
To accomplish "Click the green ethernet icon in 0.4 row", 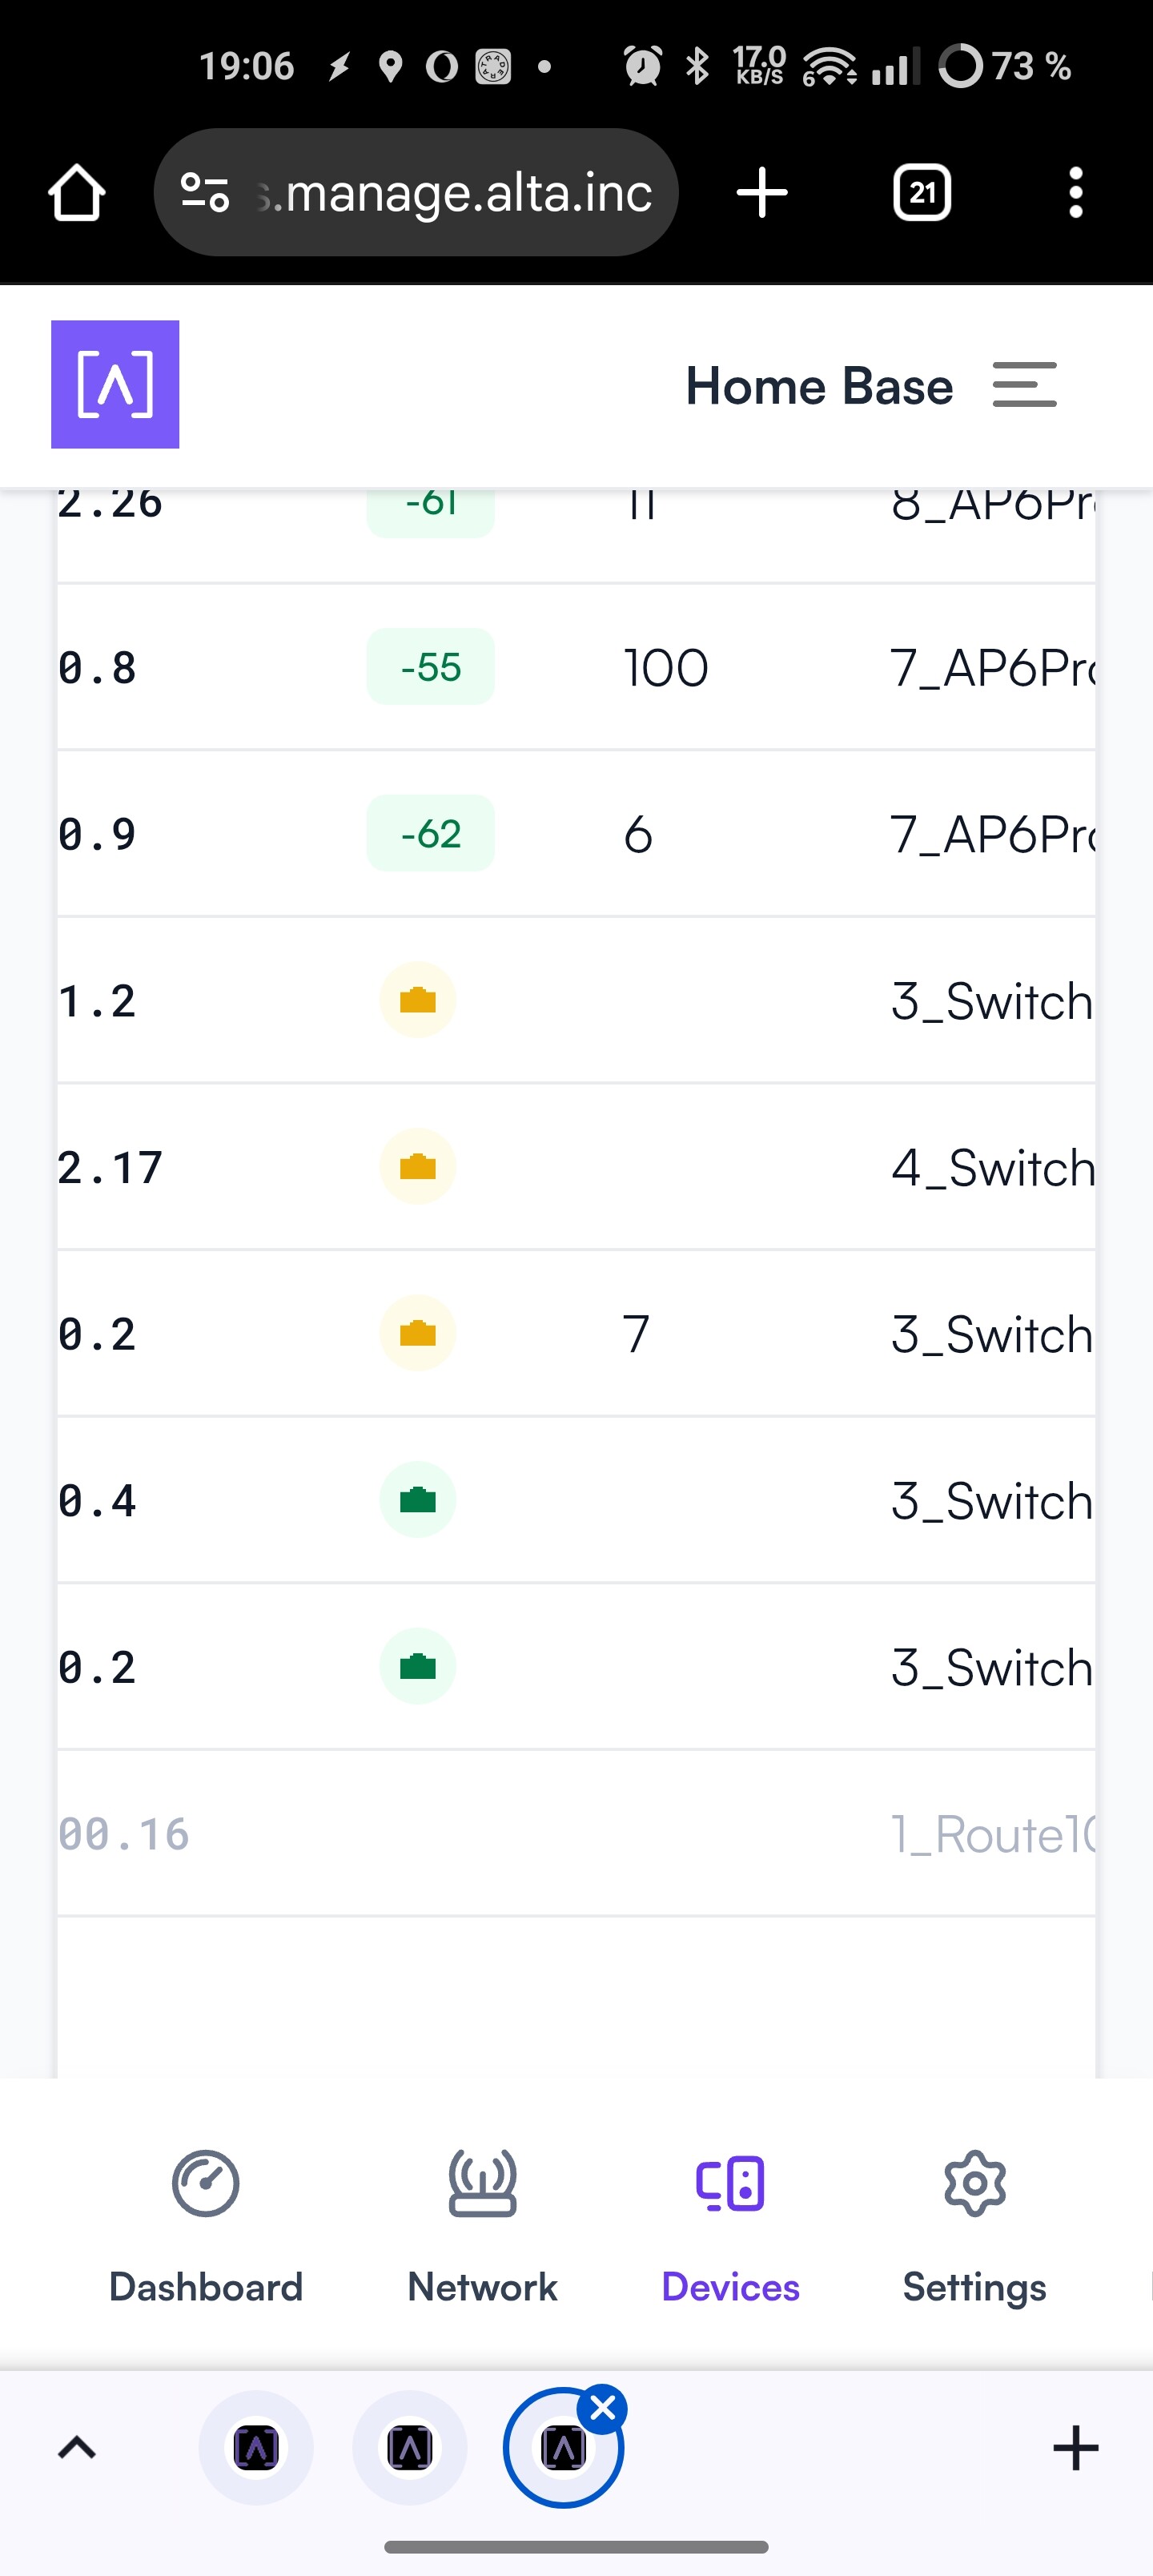I will point(417,1500).
